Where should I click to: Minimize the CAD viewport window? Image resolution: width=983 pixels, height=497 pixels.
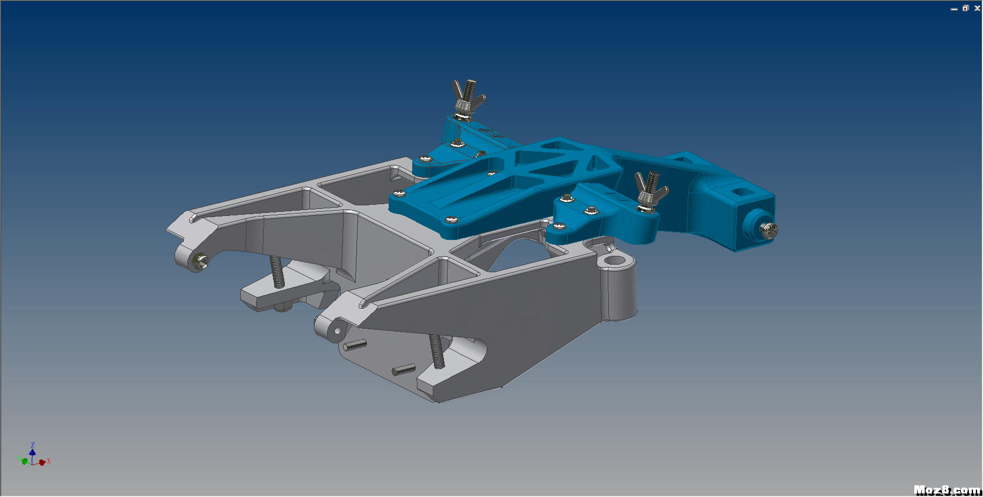(954, 8)
